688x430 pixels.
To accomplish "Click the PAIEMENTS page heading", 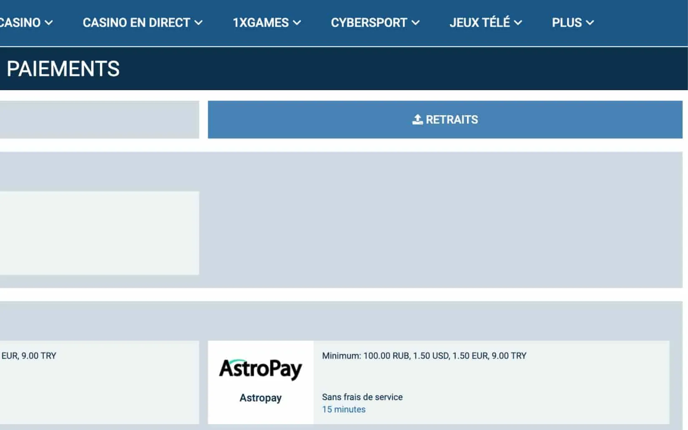I will click(63, 69).
